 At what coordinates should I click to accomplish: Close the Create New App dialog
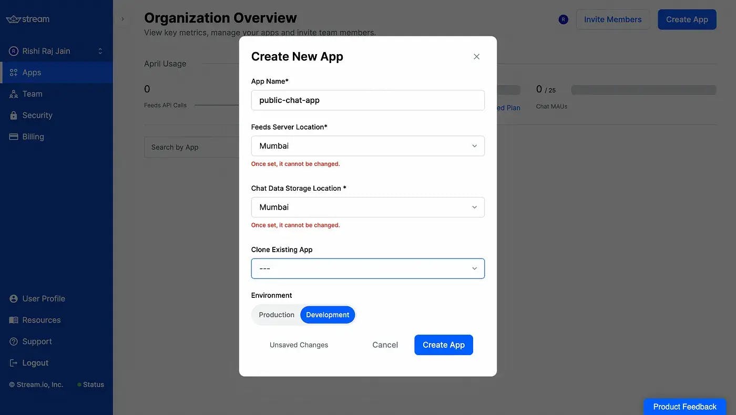(476, 57)
